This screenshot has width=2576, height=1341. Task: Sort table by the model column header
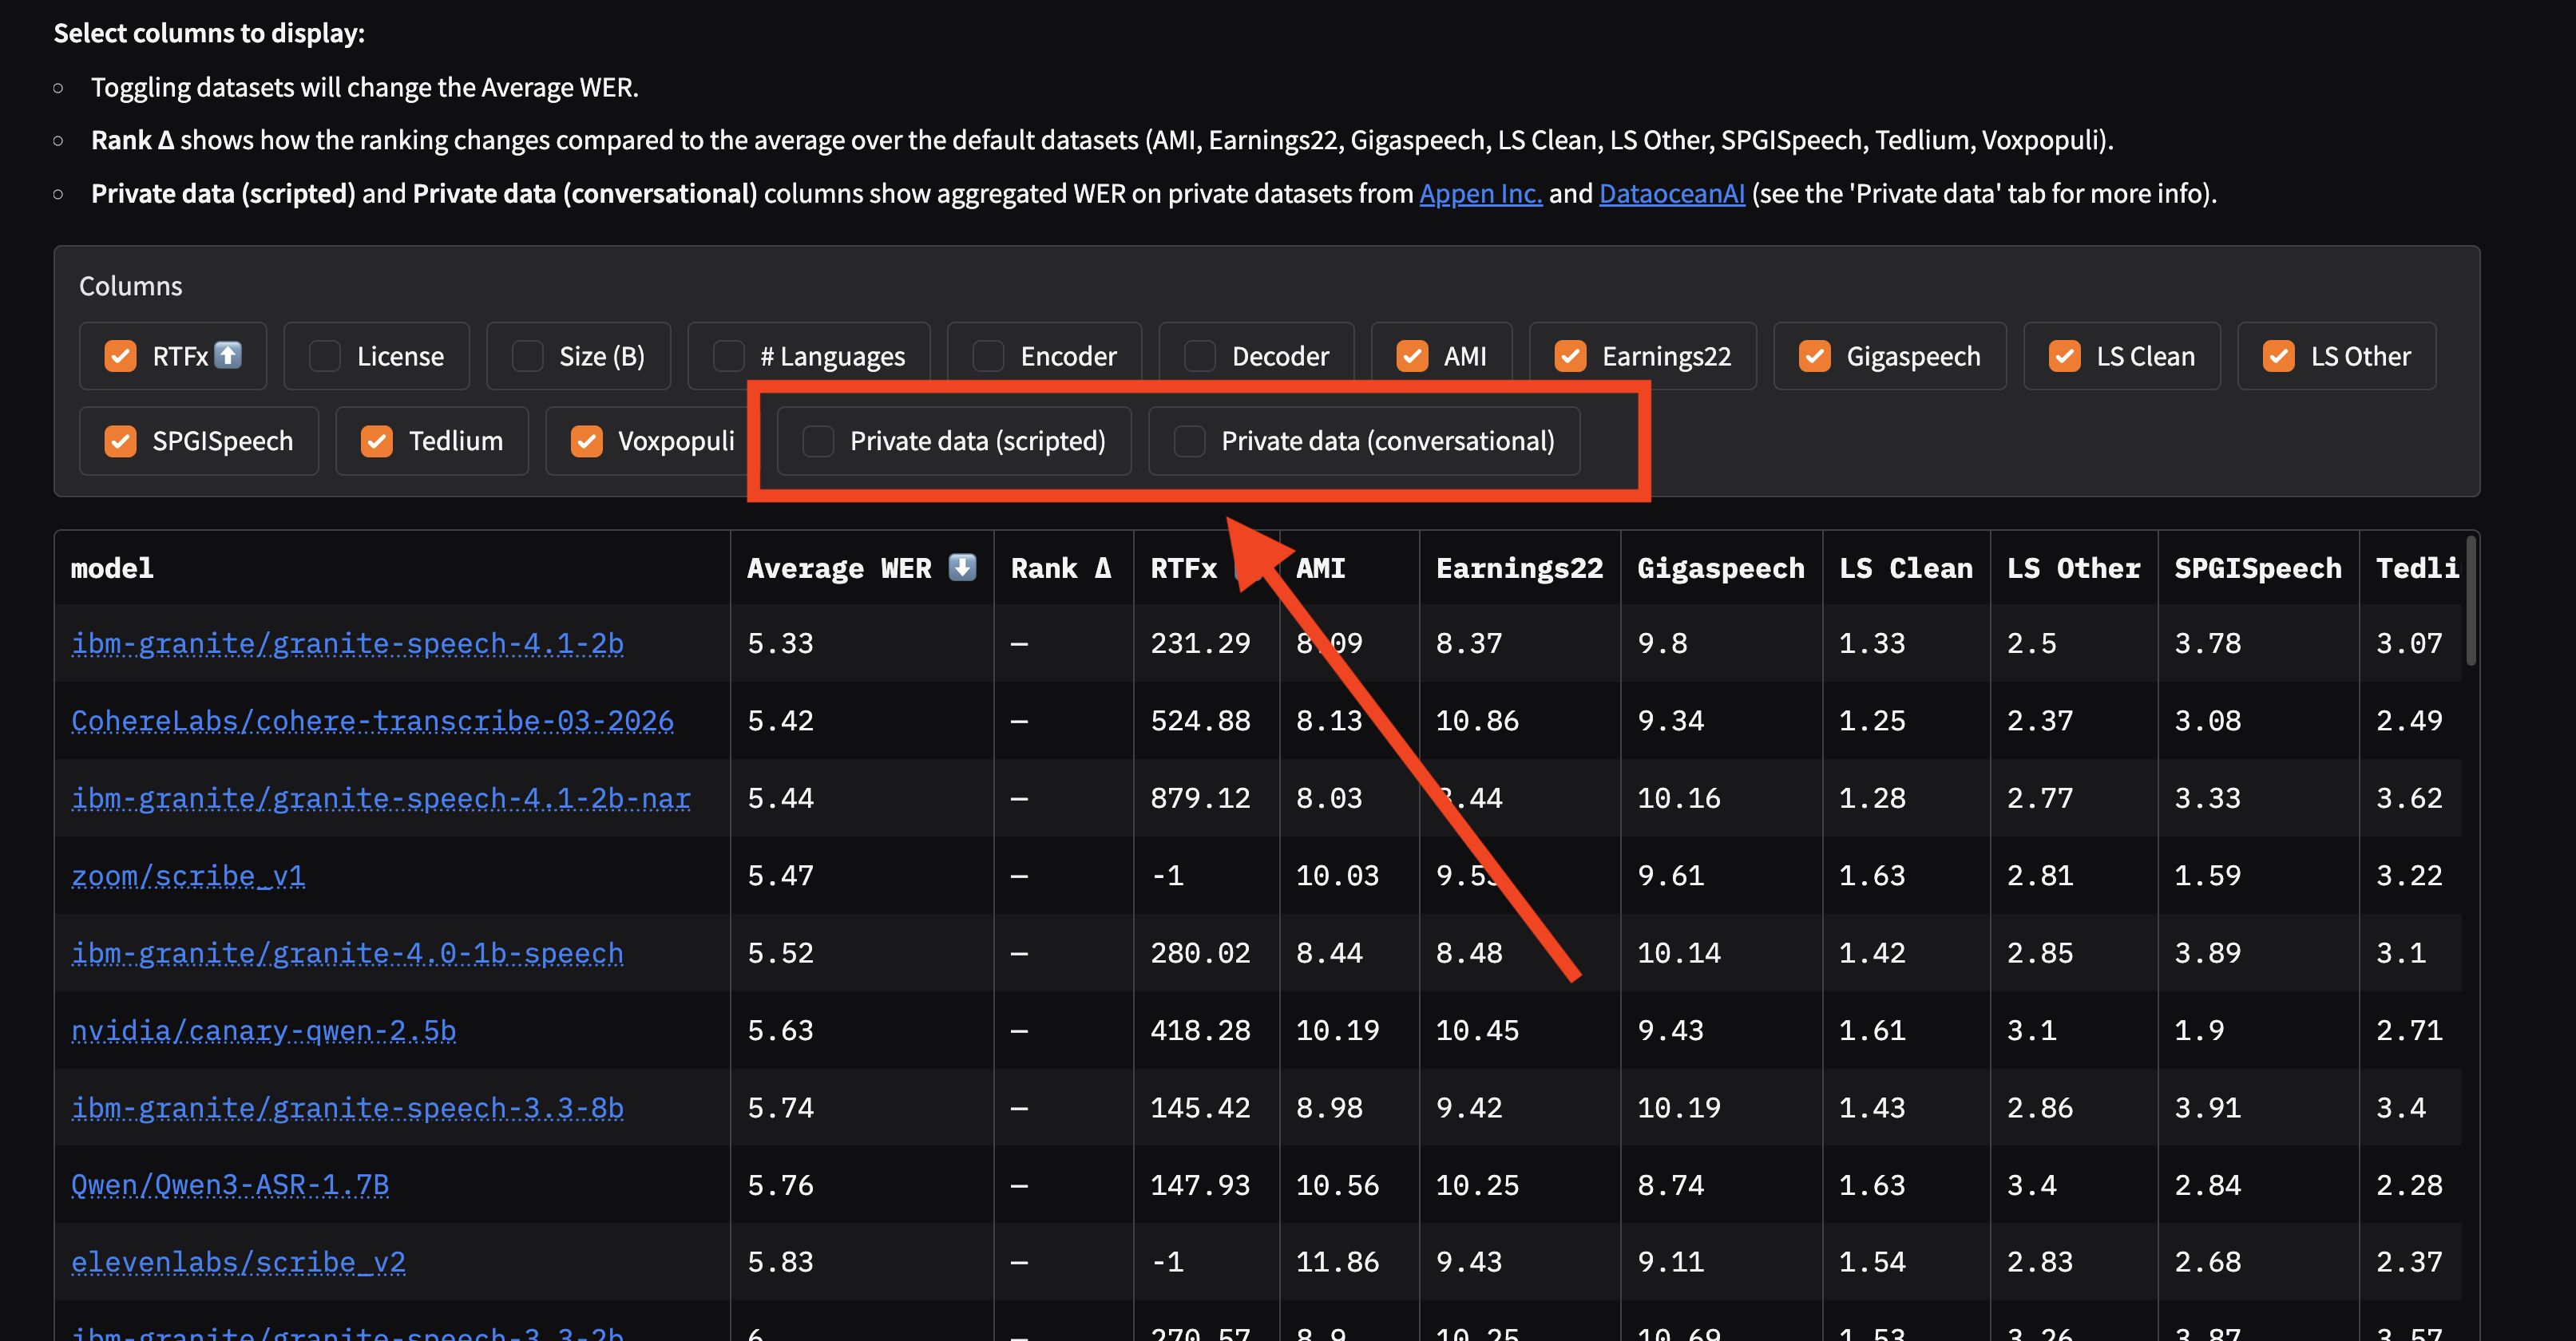[112, 568]
